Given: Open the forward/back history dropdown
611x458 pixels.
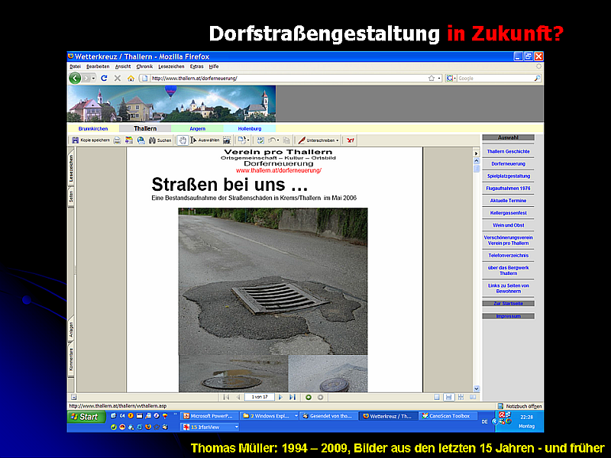Looking at the screenshot, I should click(93, 79).
